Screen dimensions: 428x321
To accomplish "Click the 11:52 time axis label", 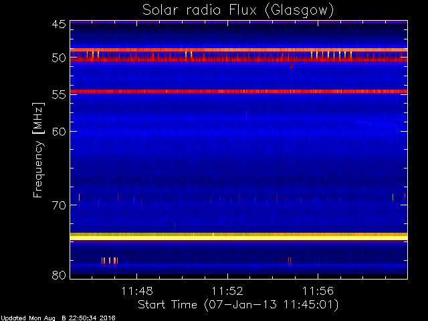I will pyautogui.click(x=227, y=291).
